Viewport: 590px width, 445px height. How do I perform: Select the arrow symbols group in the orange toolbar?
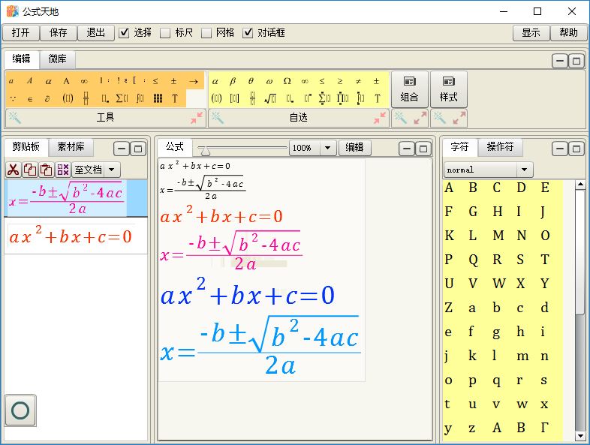click(194, 81)
